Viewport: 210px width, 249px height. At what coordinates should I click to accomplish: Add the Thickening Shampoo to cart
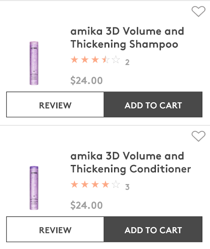tap(153, 105)
